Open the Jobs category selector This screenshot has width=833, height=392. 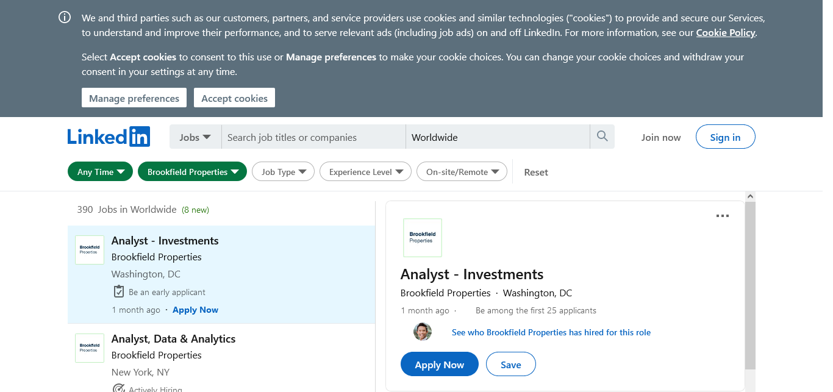tap(195, 137)
